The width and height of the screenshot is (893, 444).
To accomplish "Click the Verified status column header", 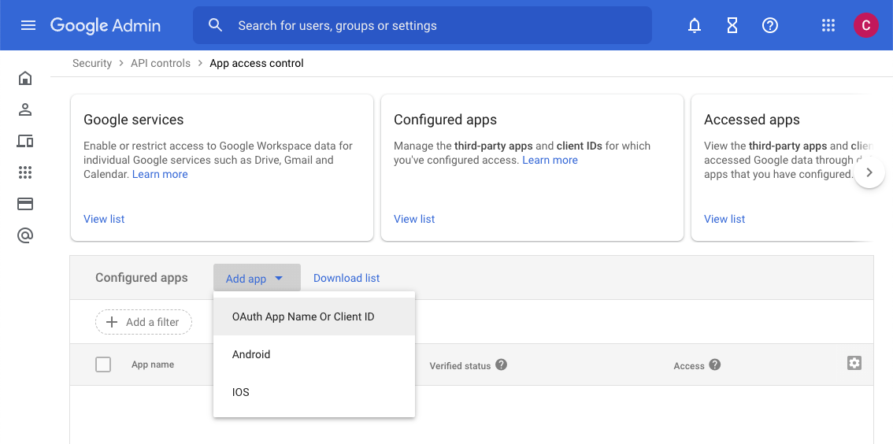I will (x=460, y=366).
